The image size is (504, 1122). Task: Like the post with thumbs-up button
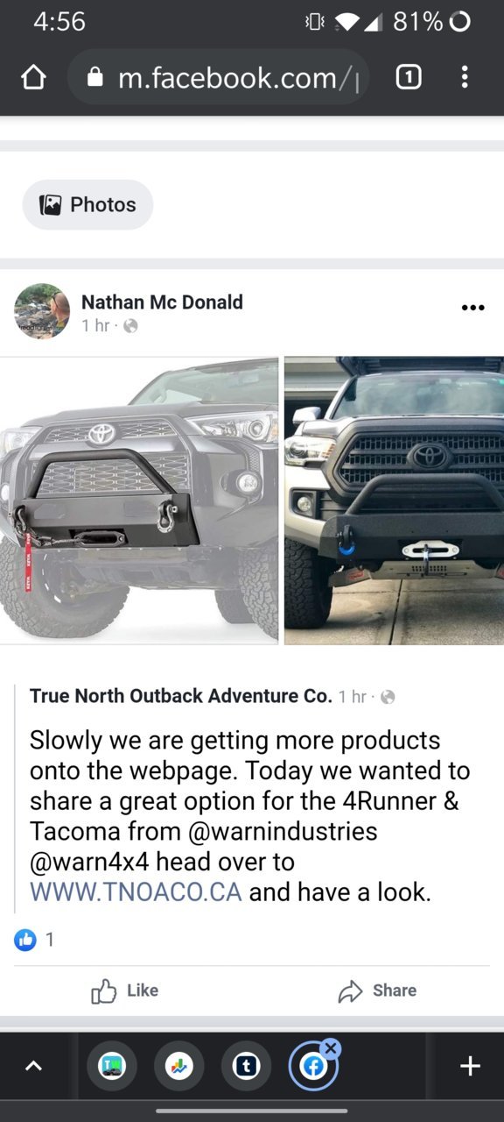(x=125, y=991)
